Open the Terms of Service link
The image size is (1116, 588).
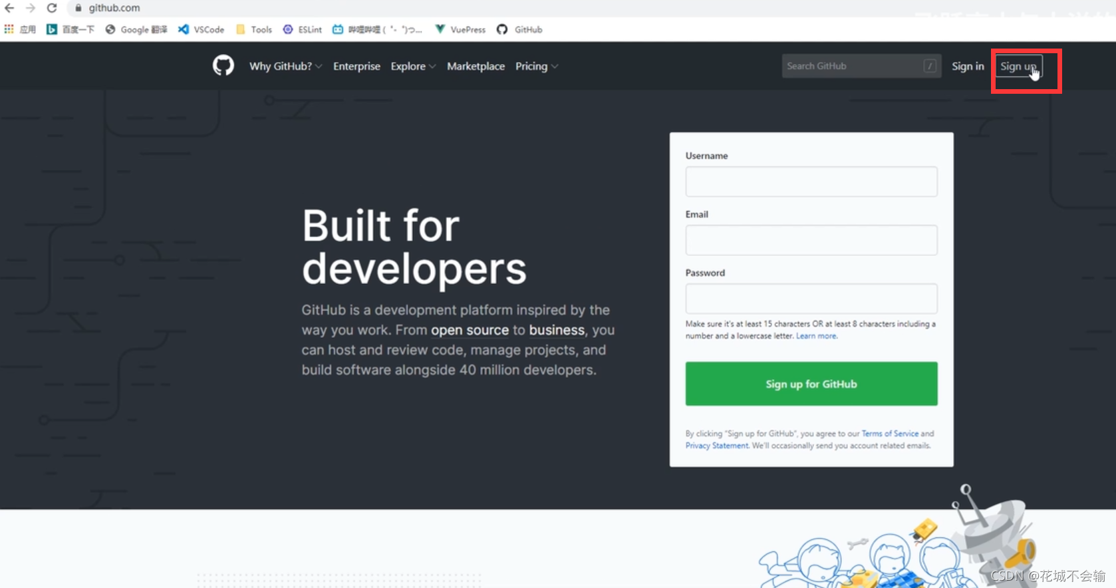coord(890,434)
